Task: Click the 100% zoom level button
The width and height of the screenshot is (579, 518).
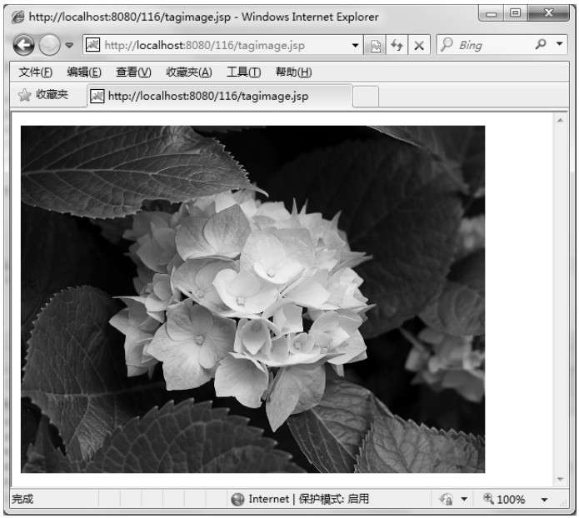Action: coord(504,500)
